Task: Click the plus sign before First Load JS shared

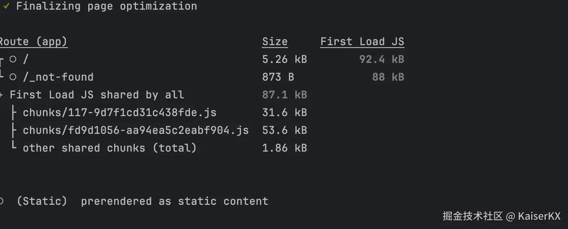Action: pyautogui.click(x=2, y=95)
